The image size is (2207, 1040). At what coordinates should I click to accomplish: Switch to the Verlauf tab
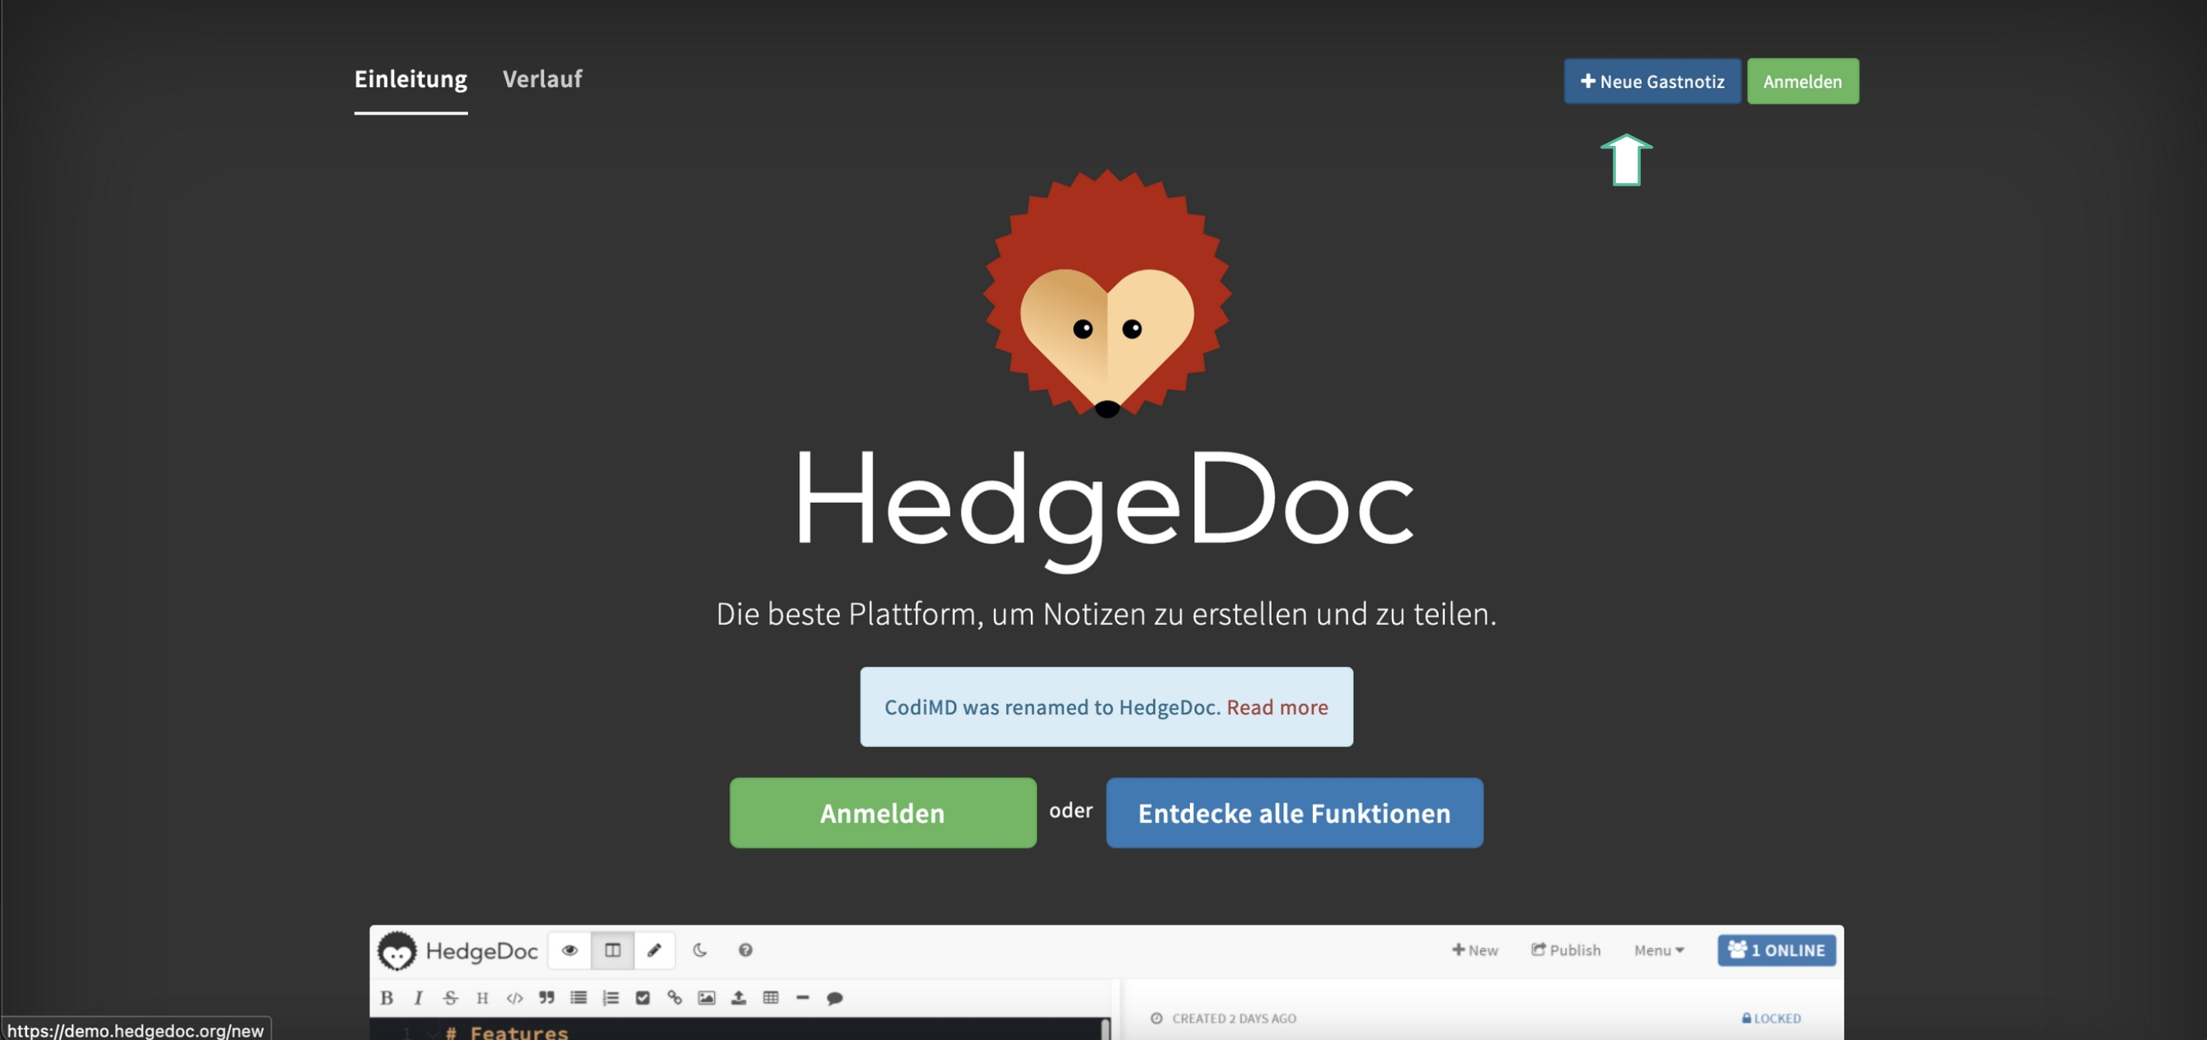tap(542, 79)
